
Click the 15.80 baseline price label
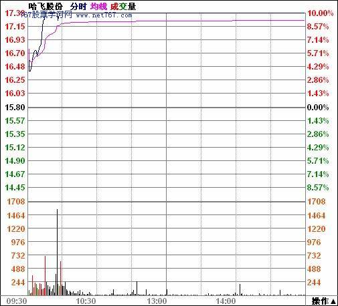15,108
